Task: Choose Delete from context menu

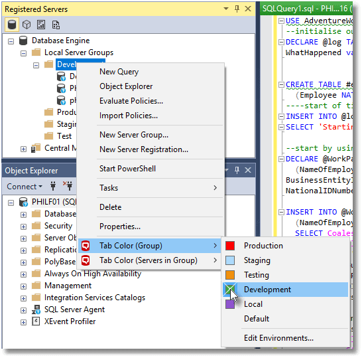Action: coord(151,207)
